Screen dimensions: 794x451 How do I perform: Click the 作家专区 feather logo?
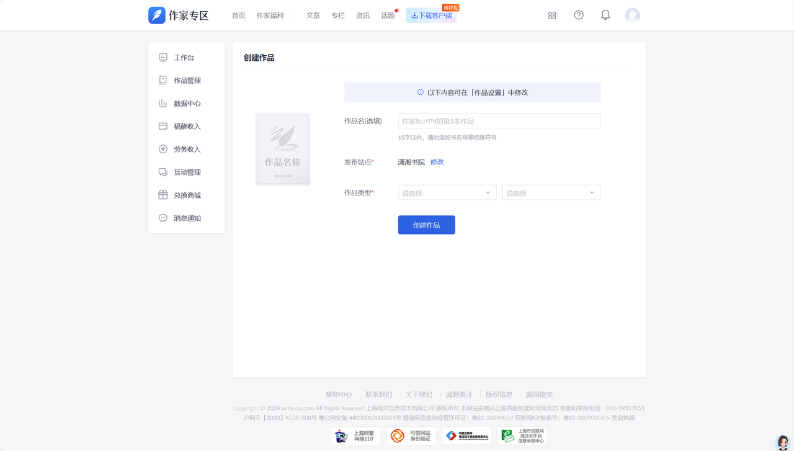click(157, 15)
